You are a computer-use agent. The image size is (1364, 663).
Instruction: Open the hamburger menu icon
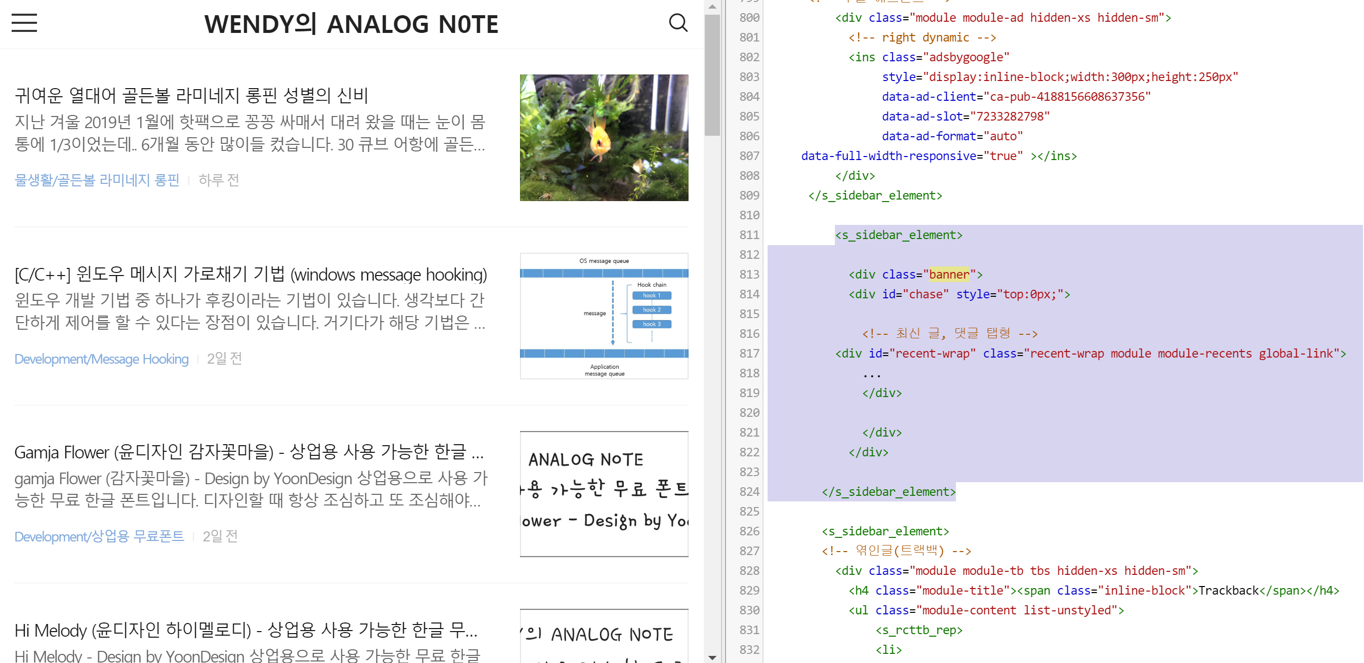(24, 23)
